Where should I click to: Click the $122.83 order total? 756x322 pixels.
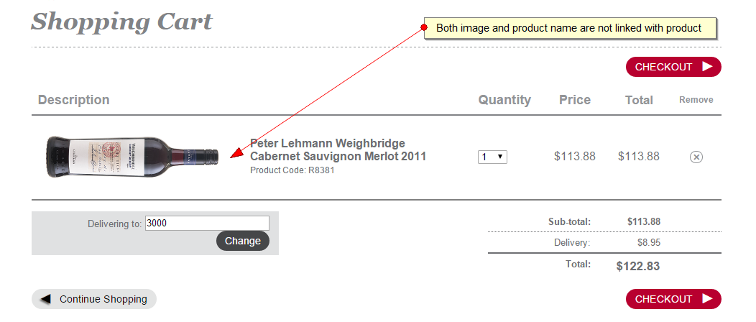pos(638,266)
